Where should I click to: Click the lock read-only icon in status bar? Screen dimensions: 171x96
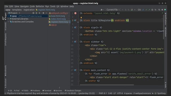click(x=153, y=93)
